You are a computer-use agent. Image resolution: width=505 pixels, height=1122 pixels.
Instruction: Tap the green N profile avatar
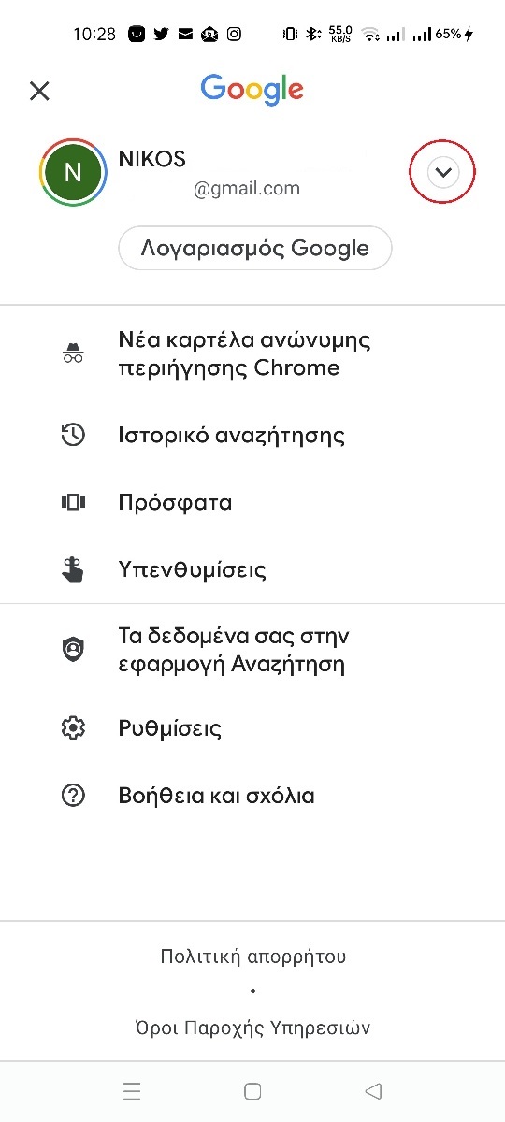[73, 172]
